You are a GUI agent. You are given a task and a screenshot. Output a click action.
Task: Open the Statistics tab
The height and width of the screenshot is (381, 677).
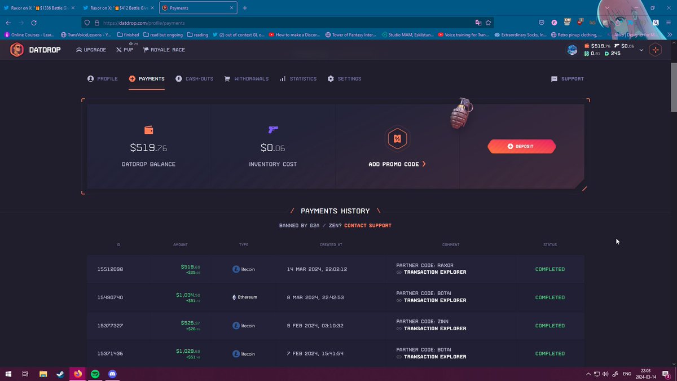[x=298, y=79]
